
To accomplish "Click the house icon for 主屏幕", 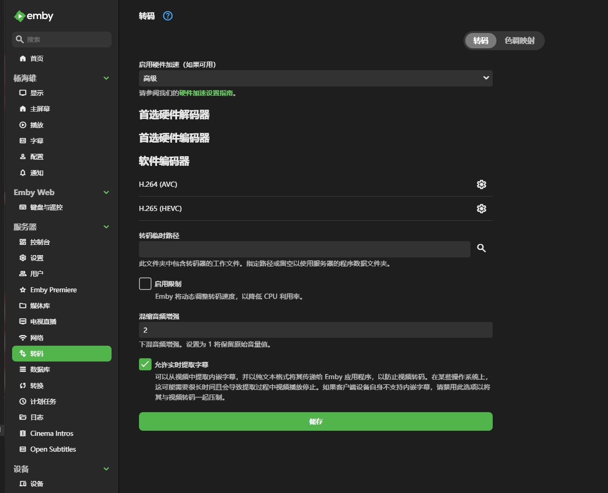I will tap(23, 109).
